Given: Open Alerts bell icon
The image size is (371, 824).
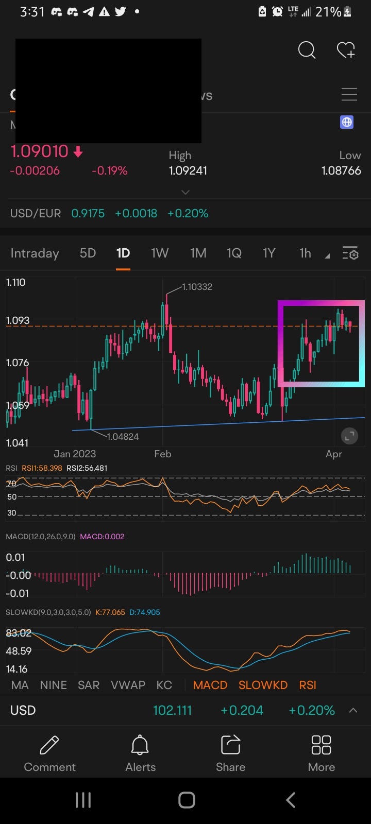Looking at the screenshot, I should pos(140,753).
